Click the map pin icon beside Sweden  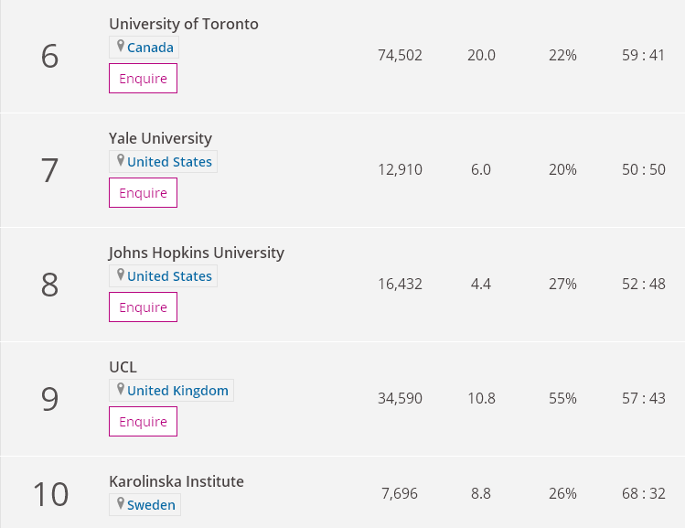(120, 504)
